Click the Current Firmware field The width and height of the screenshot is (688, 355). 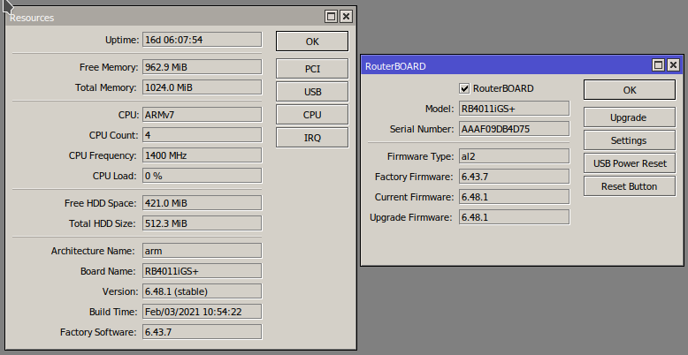(515, 197)
